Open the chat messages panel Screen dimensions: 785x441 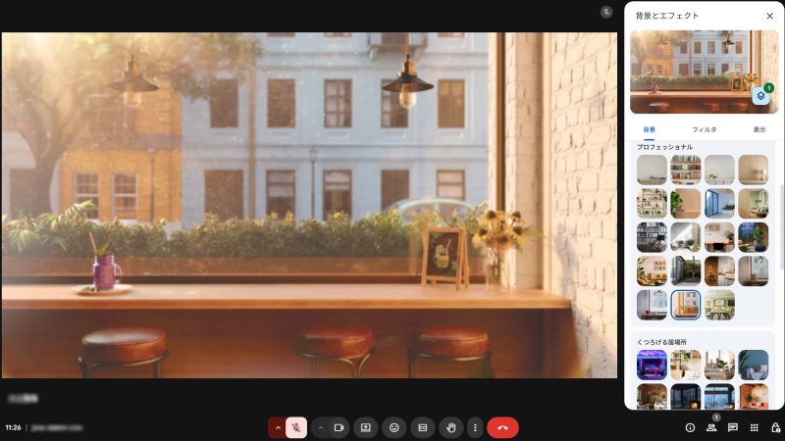(733, 427)
